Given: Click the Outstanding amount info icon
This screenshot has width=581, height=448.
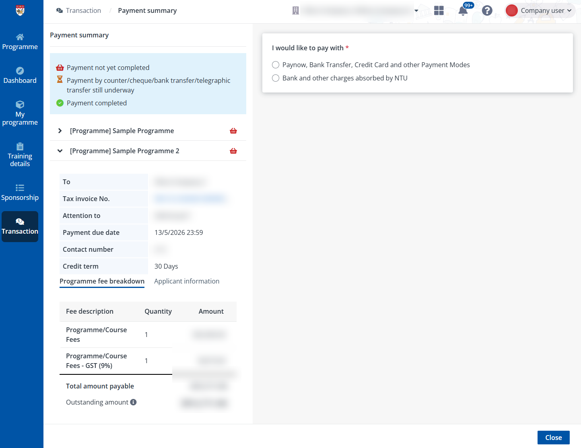Looking at the screenshot, I should [x=134, y=402].
